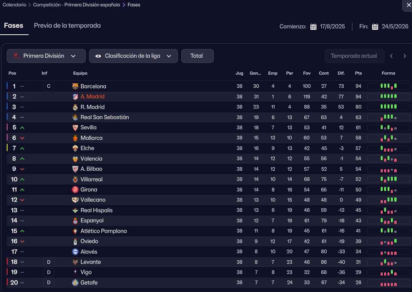
Task: Click the Girona club badge
Action: point(75,190)
